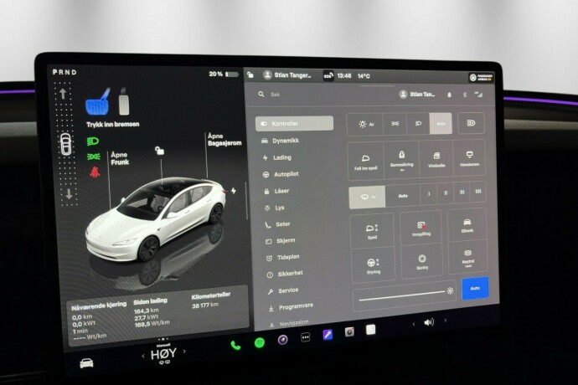Open the Sikkerhet menu

(x=286, y=275)
